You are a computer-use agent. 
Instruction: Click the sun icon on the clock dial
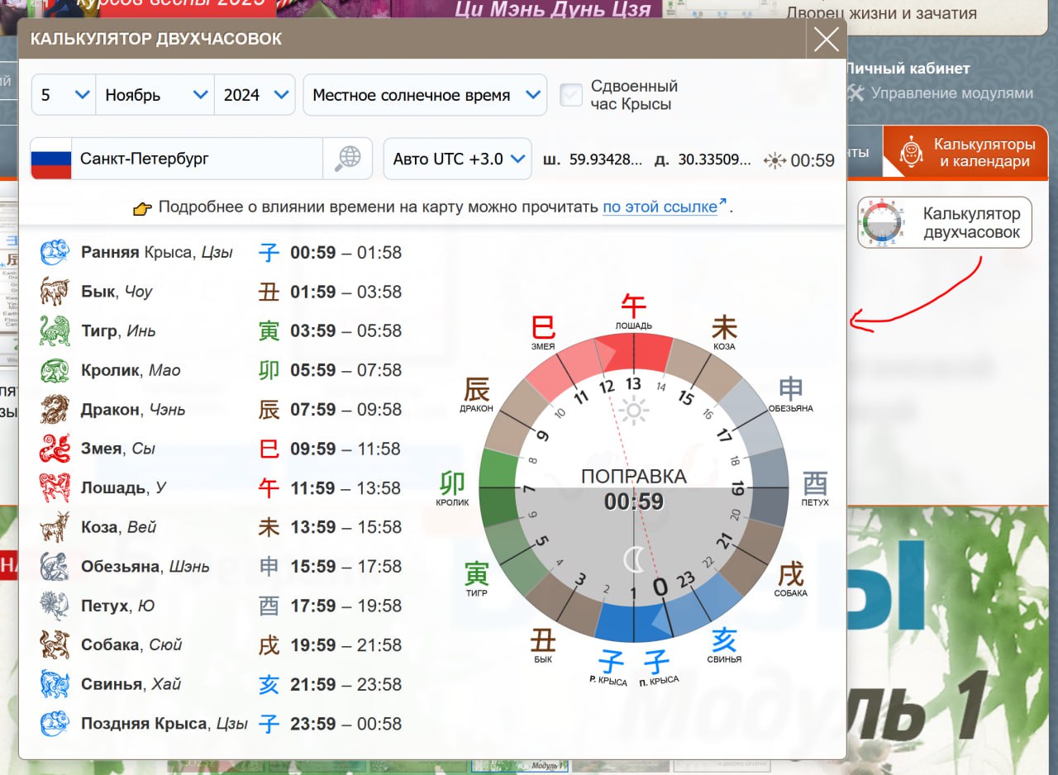coord(634,411)
